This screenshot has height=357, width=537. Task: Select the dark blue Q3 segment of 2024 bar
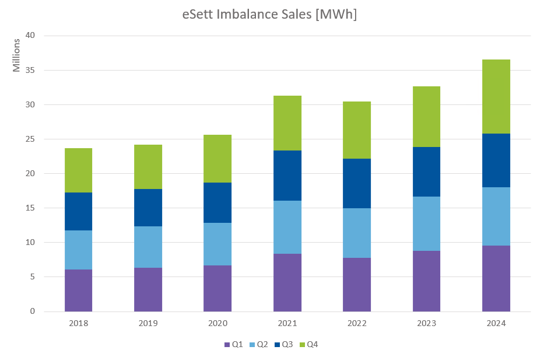(x=496, y=160)
